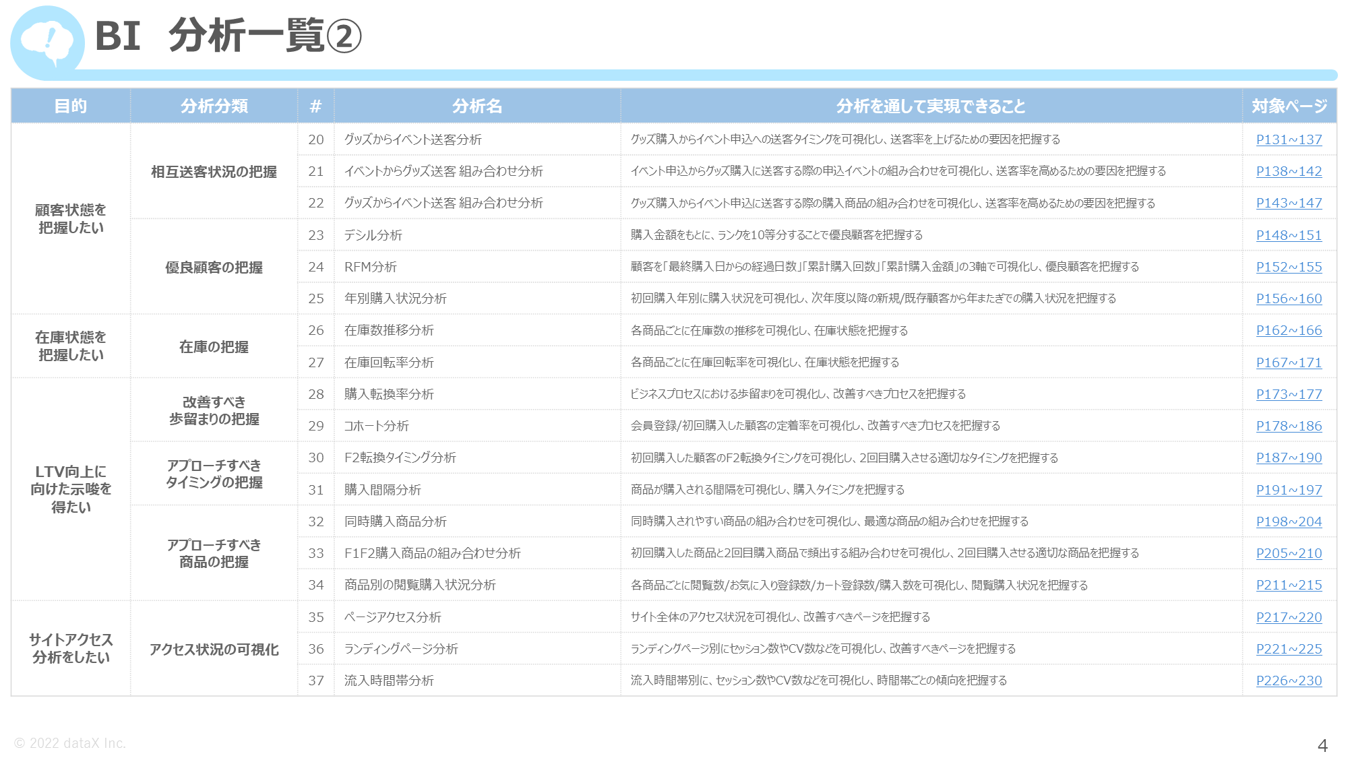Click analysis name ページアクセス分析
Image resolution: width=1348 pixels, height=758 pixels.
[393, 617]
